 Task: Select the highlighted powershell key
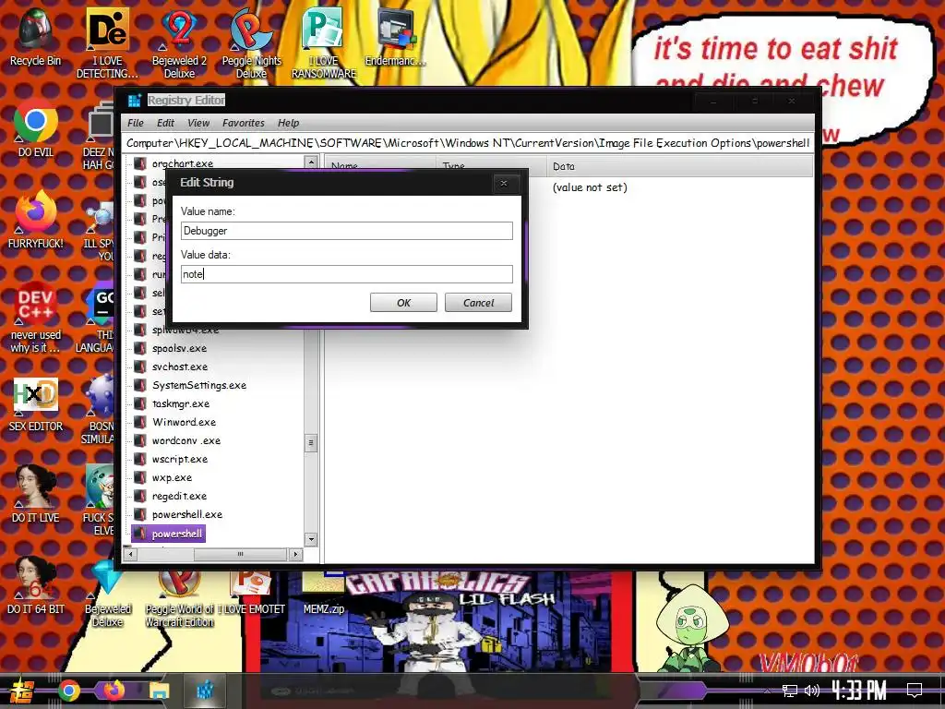[x=176, y=534]
